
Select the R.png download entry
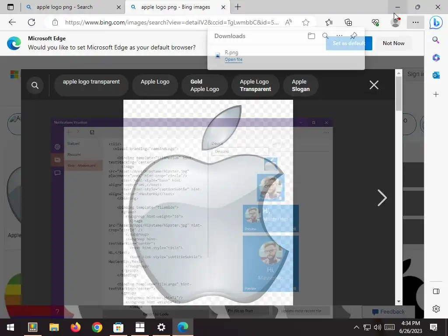[x=286, y=56]
